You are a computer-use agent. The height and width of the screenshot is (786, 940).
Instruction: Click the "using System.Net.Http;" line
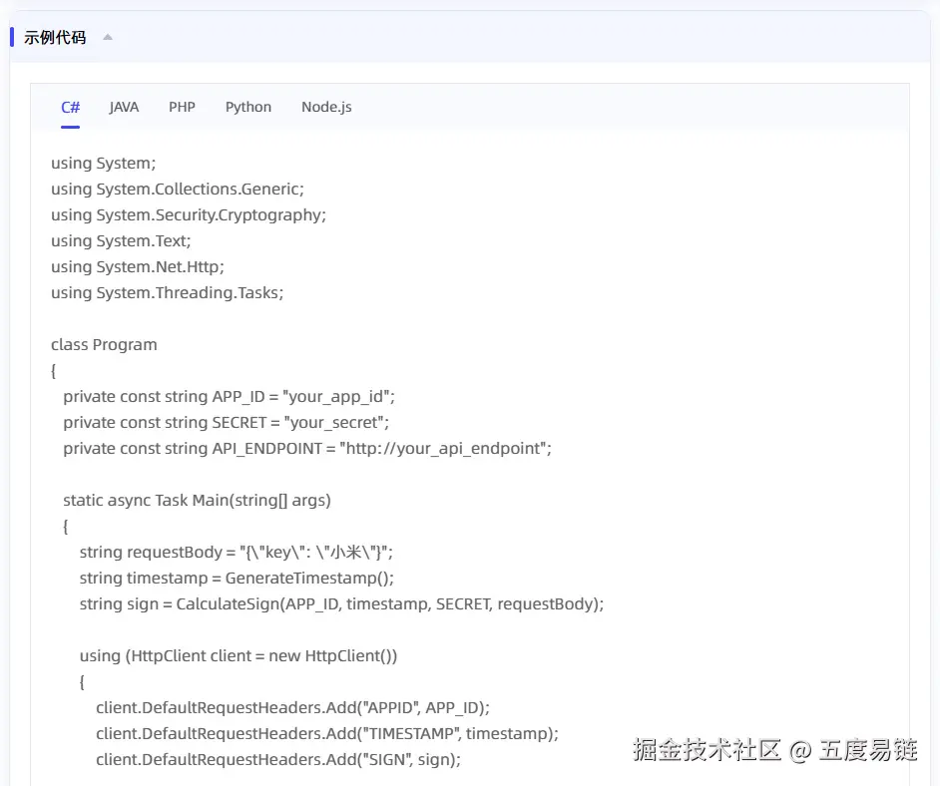click(x=138, y=266)
